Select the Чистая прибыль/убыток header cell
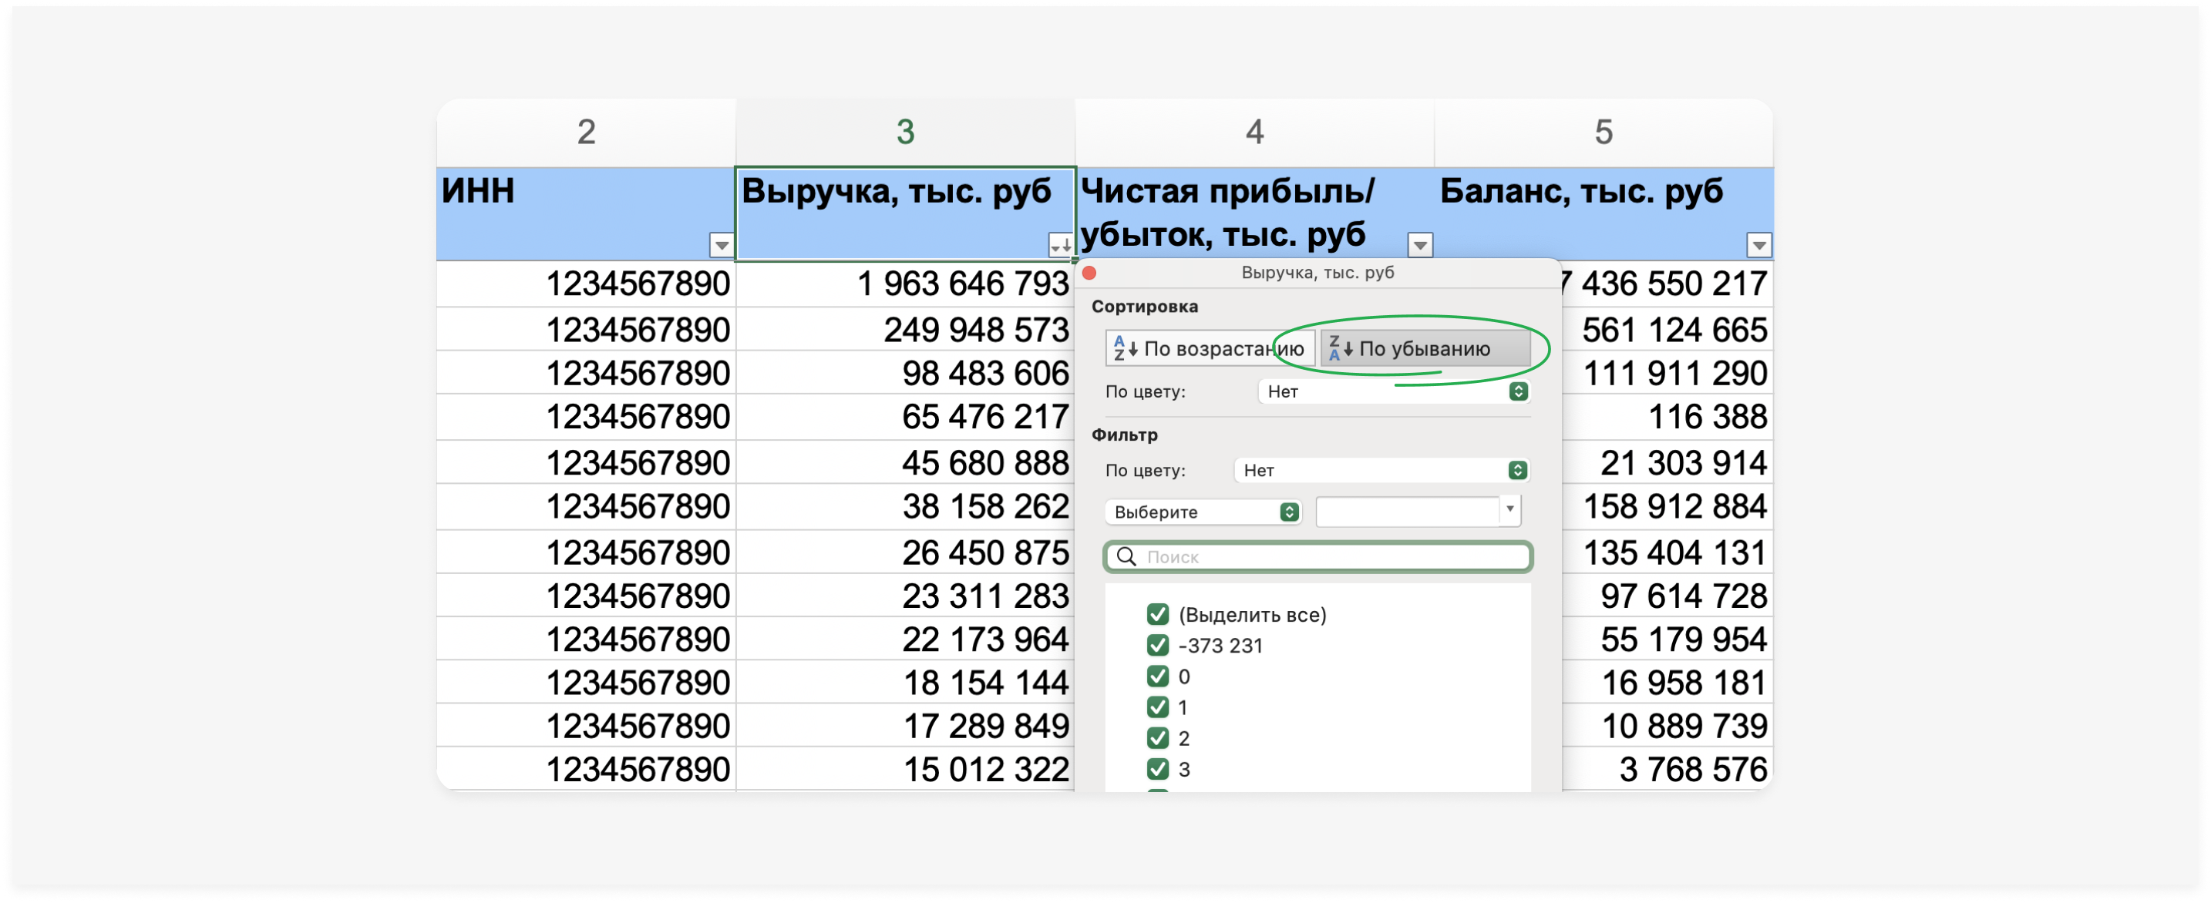This screenshot has height=903, width=2211. pos(1255,213)
